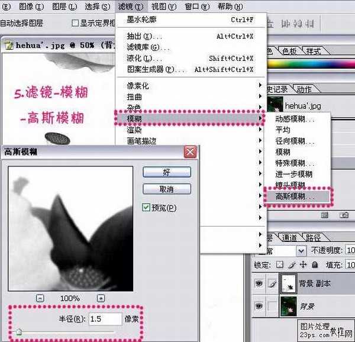Click the 滤镜(T) menu header
The width and height of the screenshot is (355, 342).
pos(131,7)
